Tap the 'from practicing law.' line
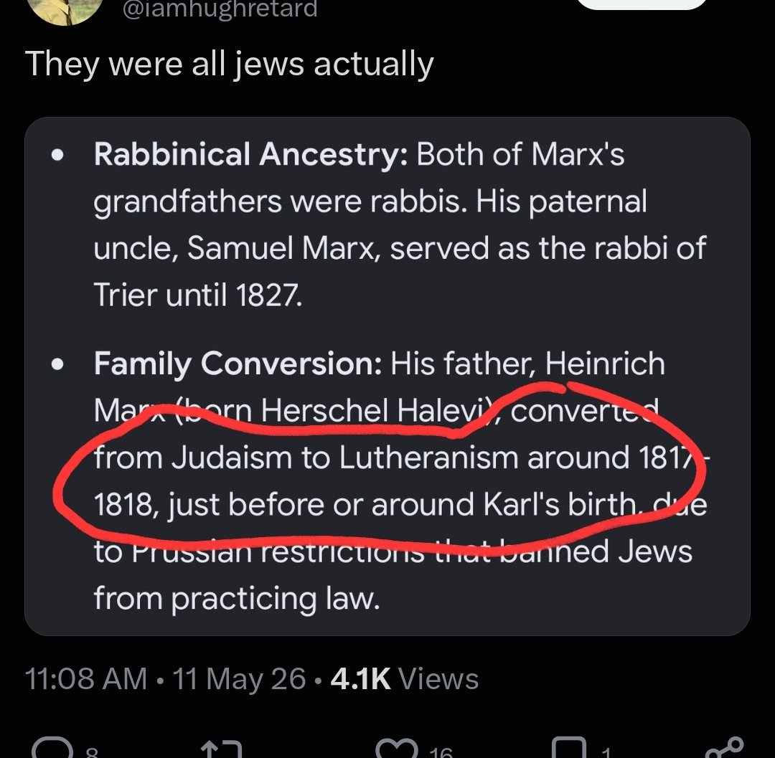Image resolution: width=775 pixels, height=758 pixels. 237,598
